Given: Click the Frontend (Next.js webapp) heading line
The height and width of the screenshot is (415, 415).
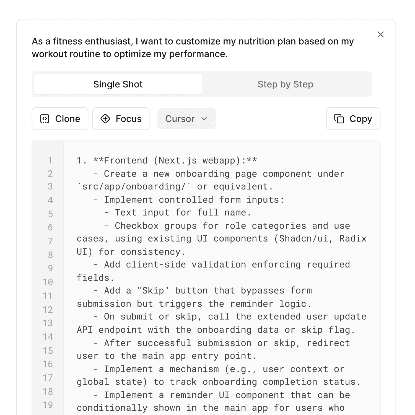Looking at the screenshot, I should click(167, 160).
